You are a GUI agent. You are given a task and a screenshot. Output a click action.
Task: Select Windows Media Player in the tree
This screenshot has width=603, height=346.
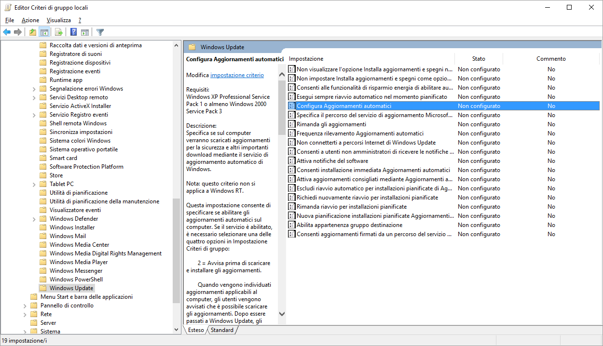[x=79, y=262]
